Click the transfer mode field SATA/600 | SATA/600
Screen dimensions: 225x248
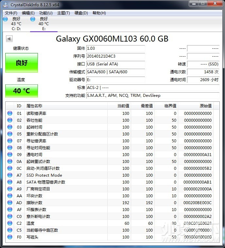click(115, 72)
